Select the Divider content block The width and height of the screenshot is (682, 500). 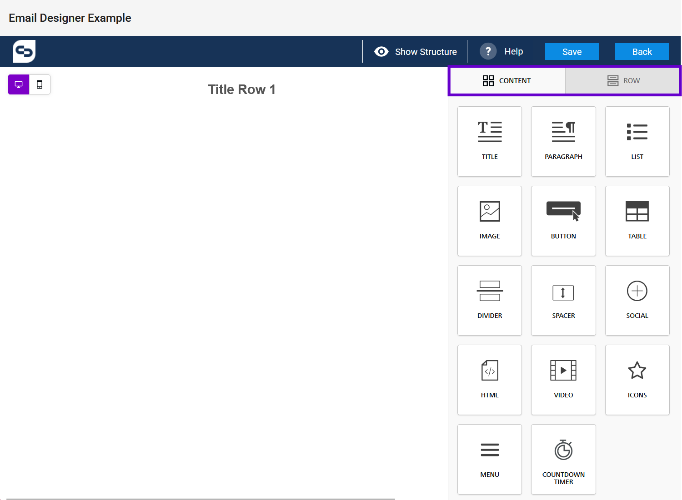pyautogui.click(x=490, y=300)
